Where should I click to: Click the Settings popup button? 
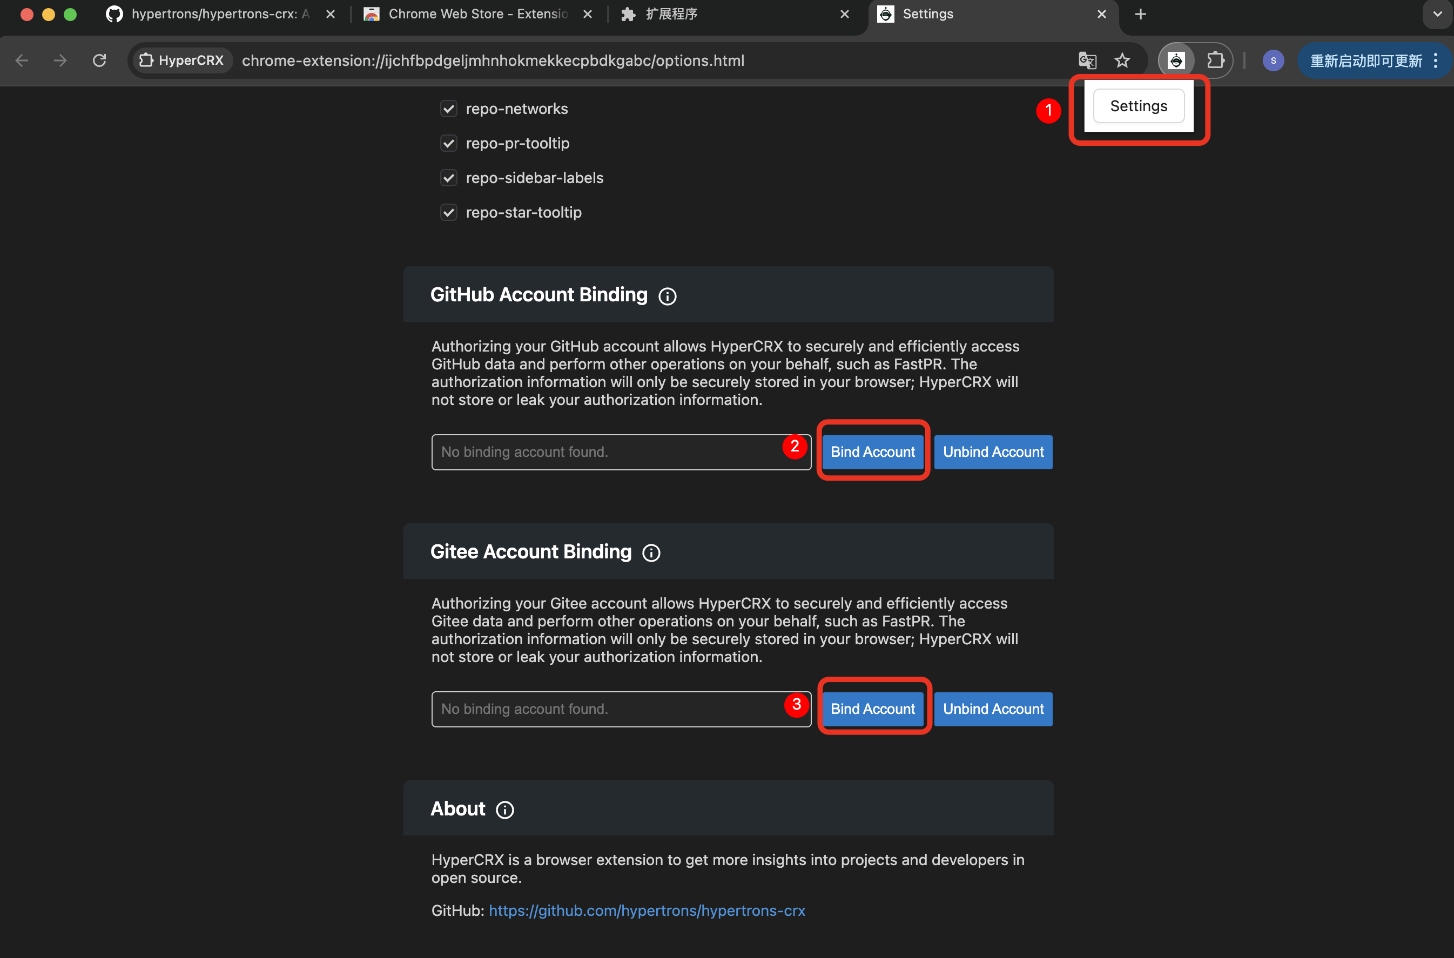pos(1139,106)
